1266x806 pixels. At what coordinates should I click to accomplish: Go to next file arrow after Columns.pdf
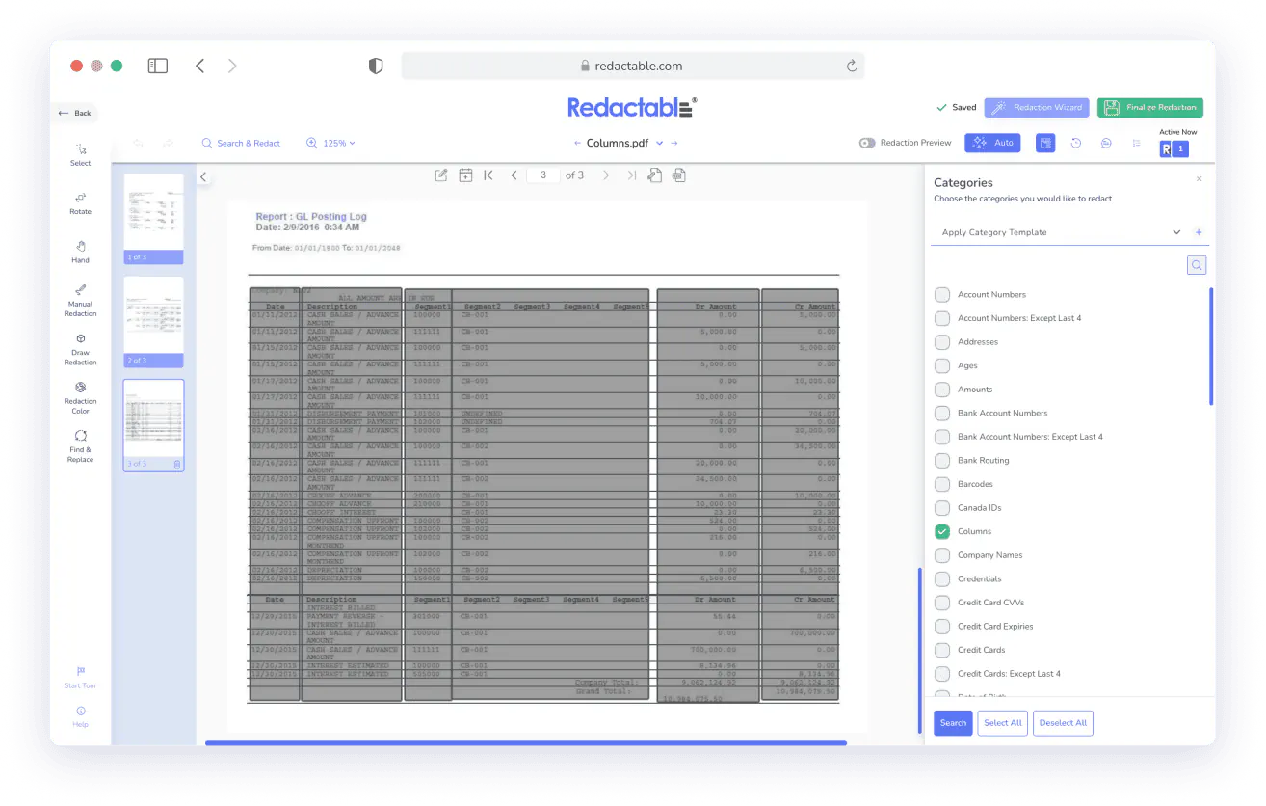pos(674,143)
